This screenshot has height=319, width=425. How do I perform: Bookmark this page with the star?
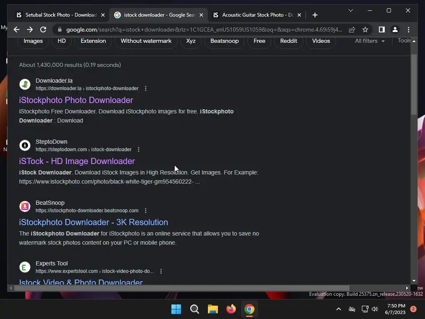pyautogui.click(x=365, y=29)
